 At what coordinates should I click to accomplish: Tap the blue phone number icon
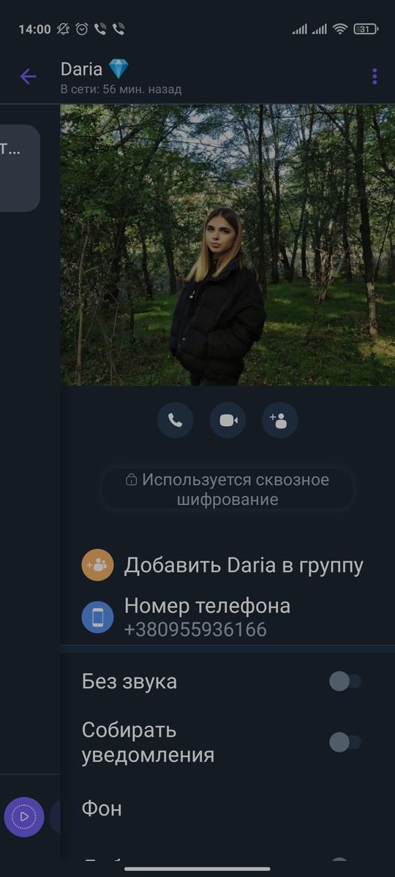(x=97, y=618)
